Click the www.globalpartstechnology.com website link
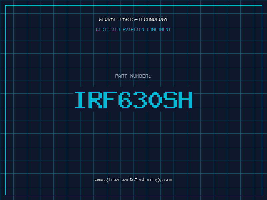Viewport: 267px width, 200px height. tap(133, 180)
